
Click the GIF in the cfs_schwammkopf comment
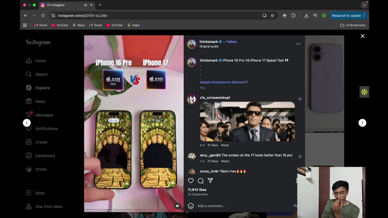pos(247,121)
